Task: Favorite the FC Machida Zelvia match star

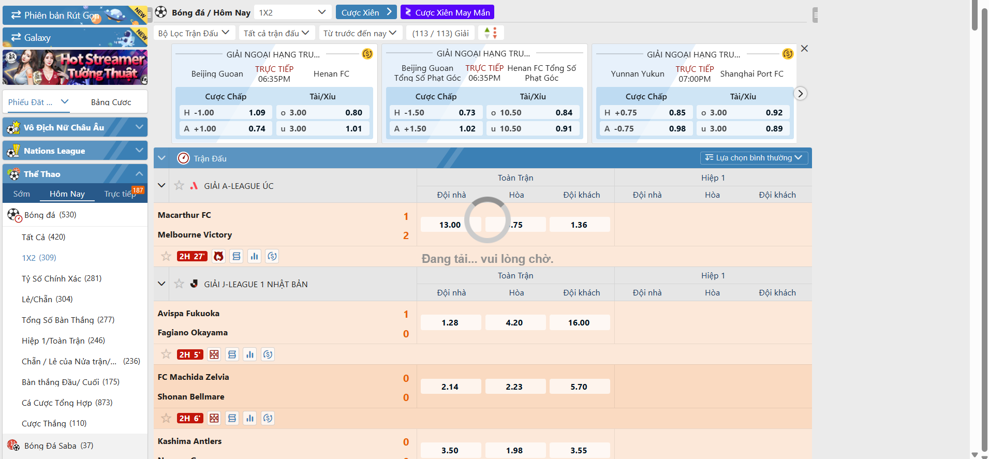Action: (166, 418)
